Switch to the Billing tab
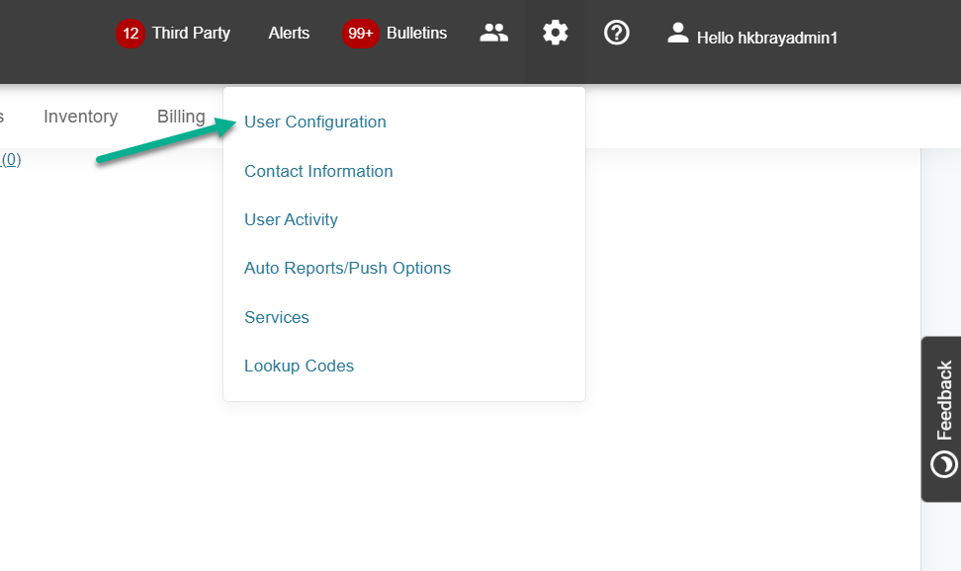 pyautogui.click(x=181, y=117)
